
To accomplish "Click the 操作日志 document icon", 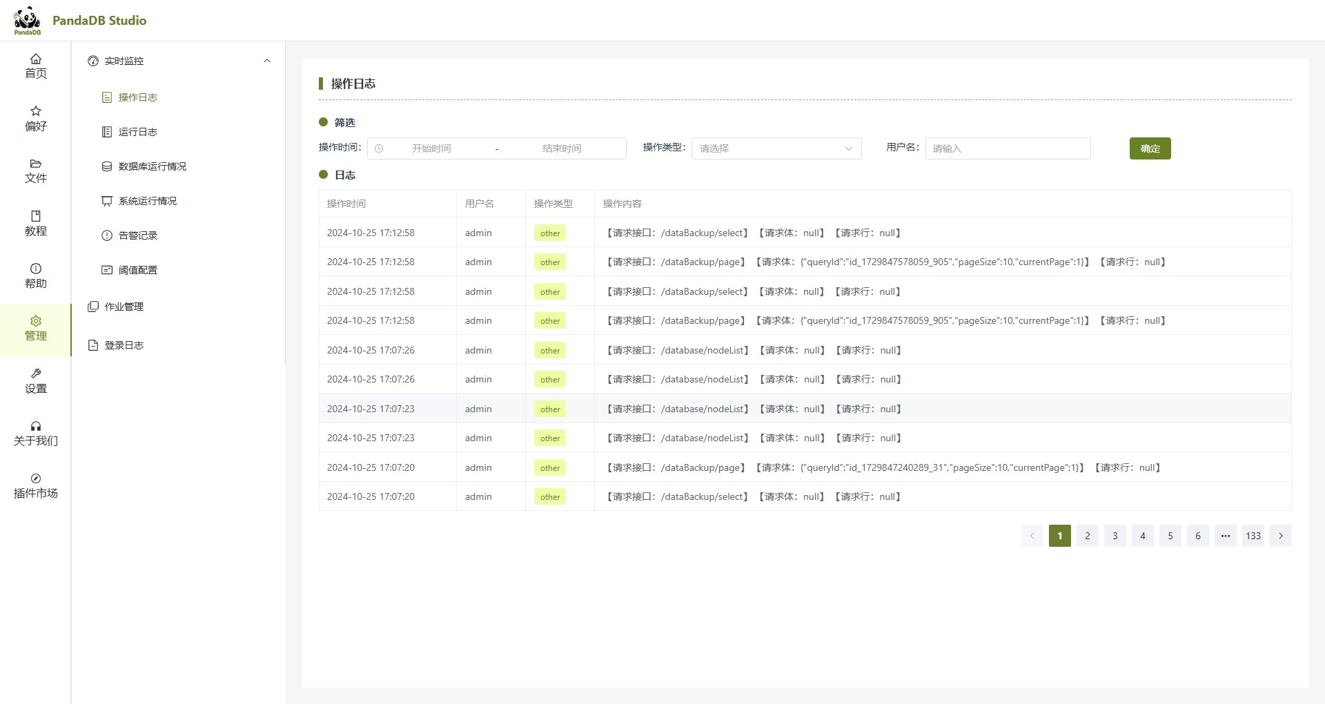I will pyautogui.click(x=107, y=97).
